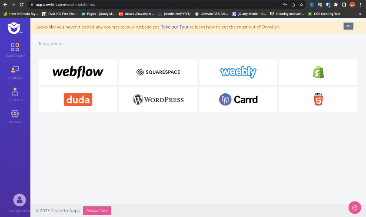The image size is (366, 217).
Task: Open the Carrd integration card
Action: pos(238,99)
